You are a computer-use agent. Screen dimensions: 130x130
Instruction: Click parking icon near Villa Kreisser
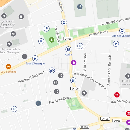80,46
